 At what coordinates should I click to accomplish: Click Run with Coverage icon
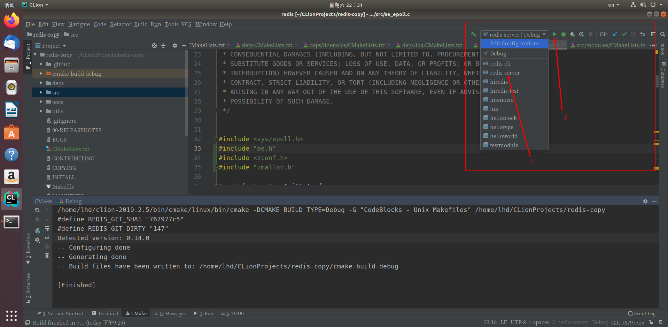tap(573, 34)
